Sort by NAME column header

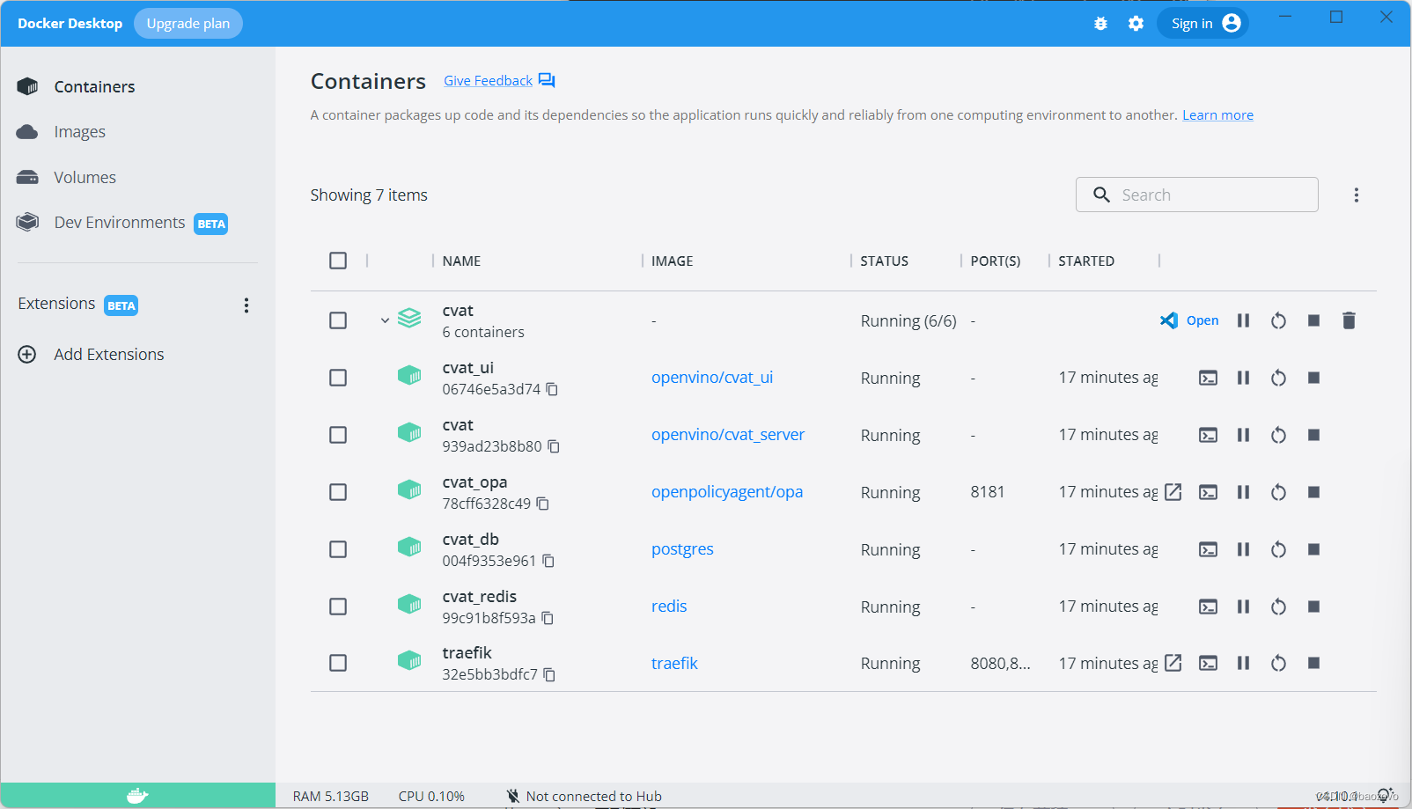coord(461,261)
